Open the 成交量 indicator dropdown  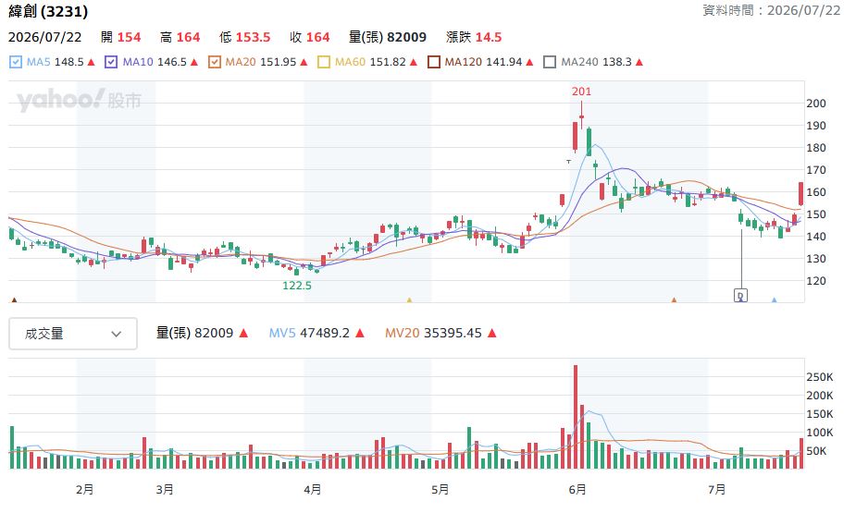click(73, 334)
